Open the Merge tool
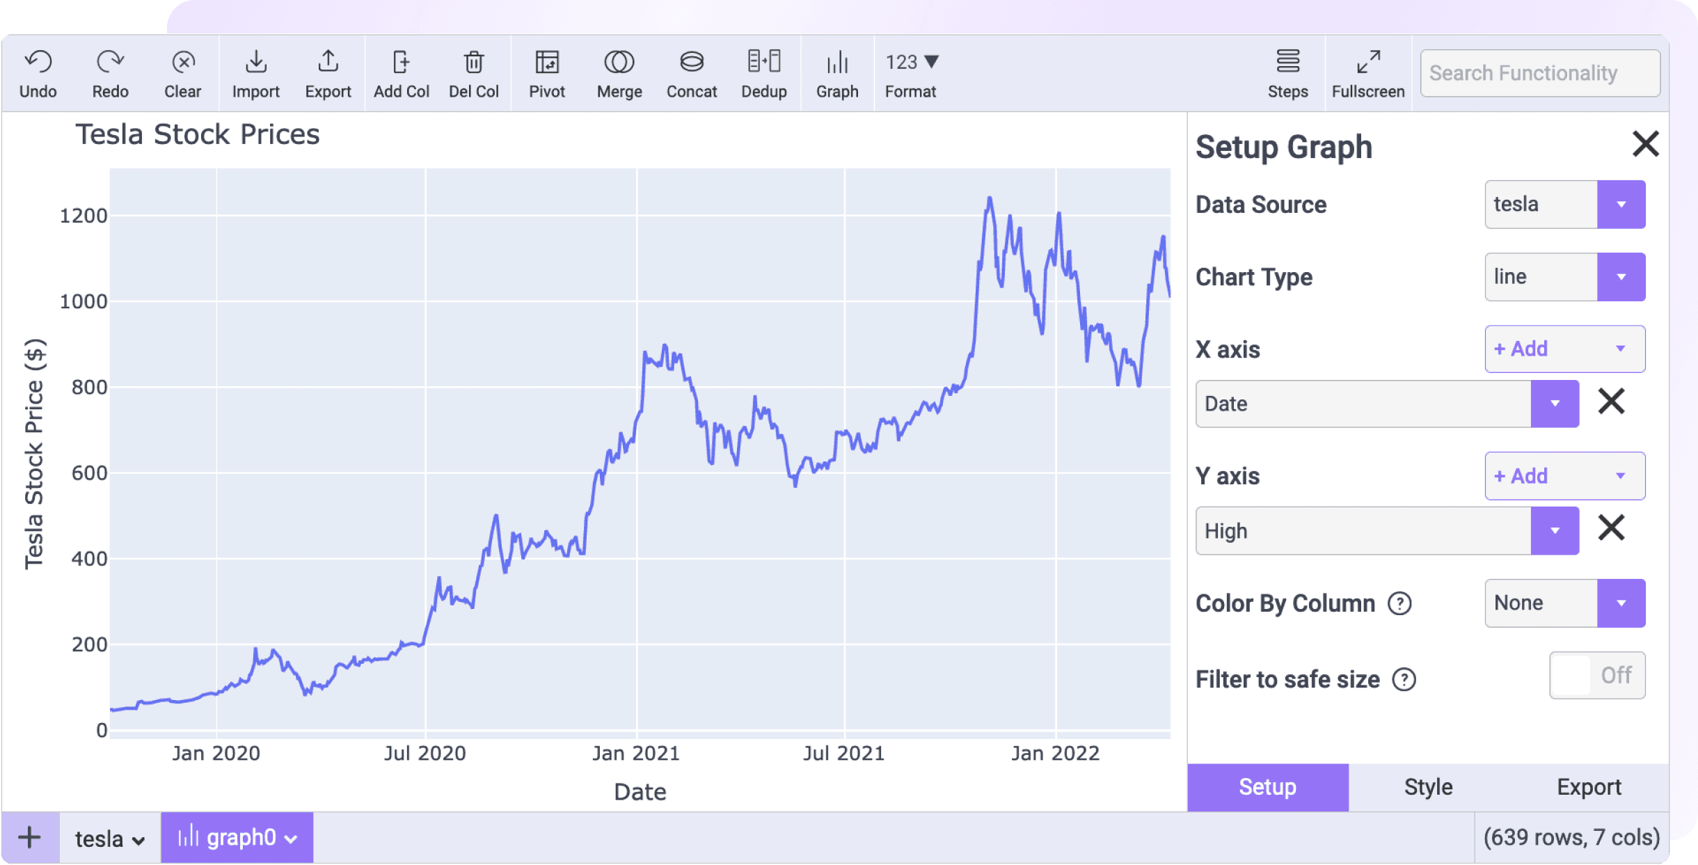This screenshot has width=1698, height=865. pyautogui.click(x=618, y=72)
